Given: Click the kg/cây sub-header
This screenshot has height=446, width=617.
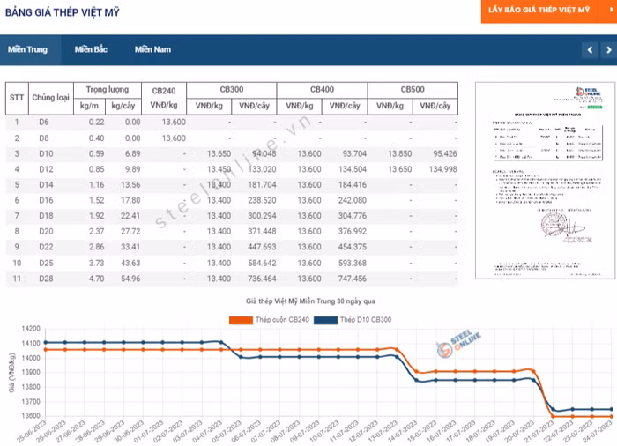Looking at the screenshot, I should click(x=123, y=106).
